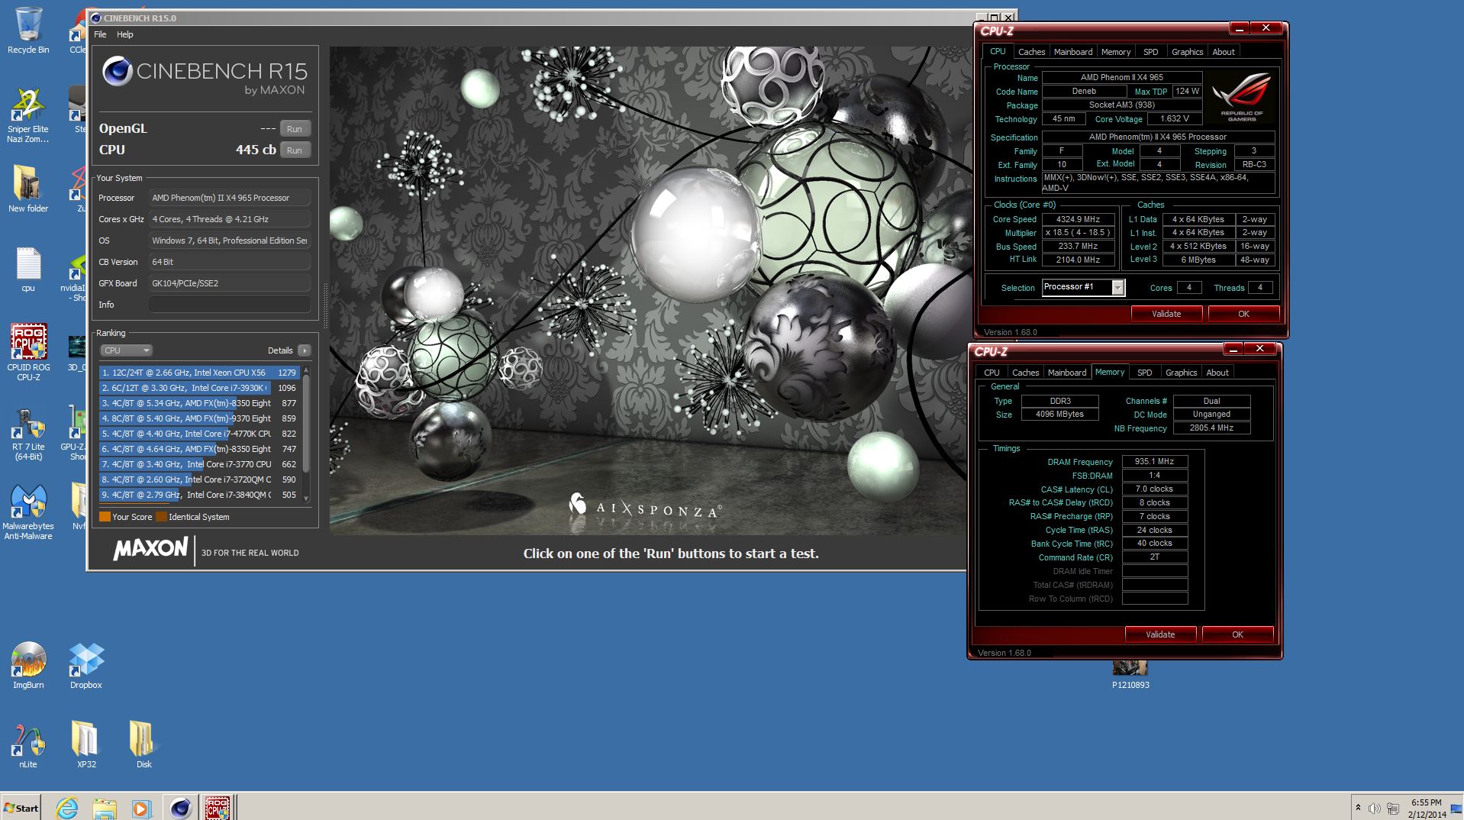Switch to Cinebench taskbar button
1464x820 pixels.
pos(180,808)
